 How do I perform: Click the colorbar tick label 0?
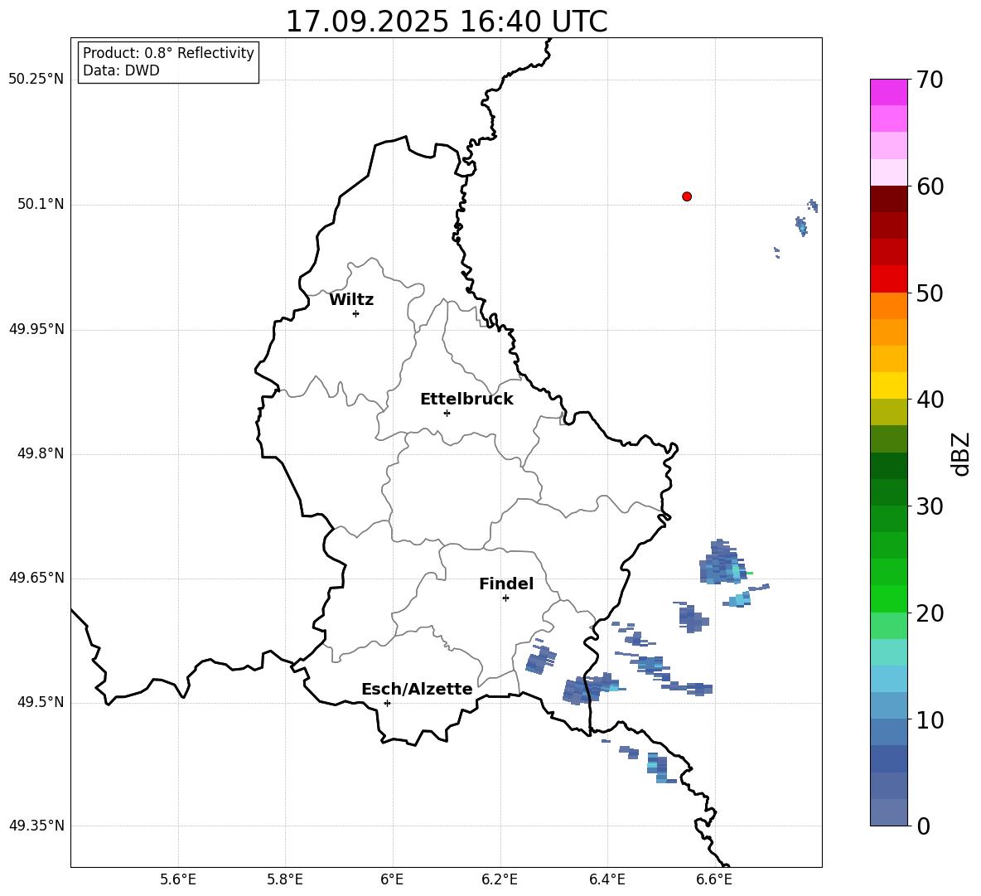pyautogui.click(x=923, y=826)
